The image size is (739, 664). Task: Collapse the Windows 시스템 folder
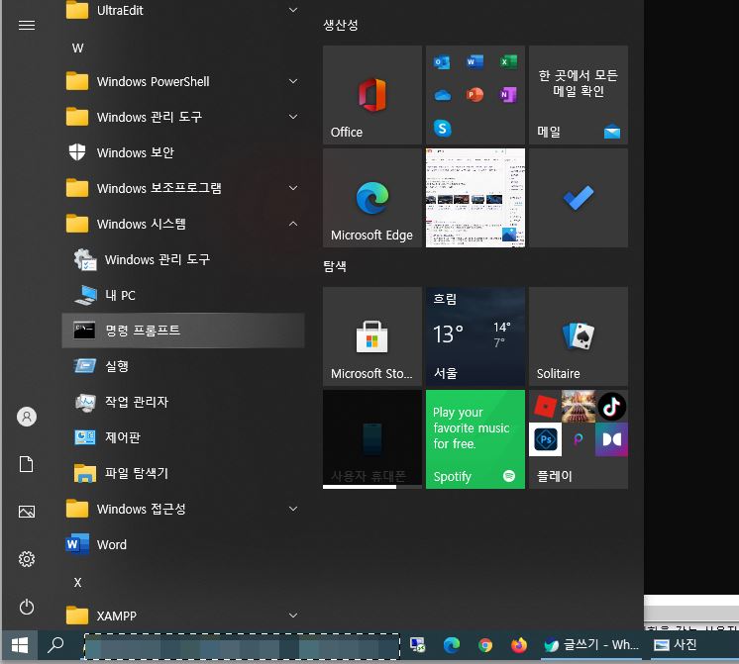coord(183,224)
